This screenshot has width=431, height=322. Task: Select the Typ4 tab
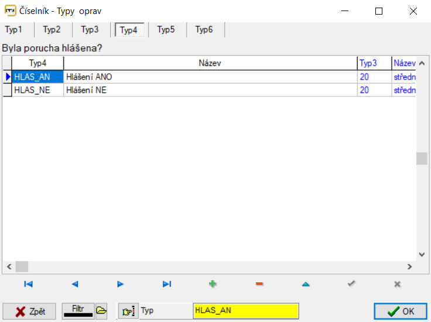click(129, 30)
